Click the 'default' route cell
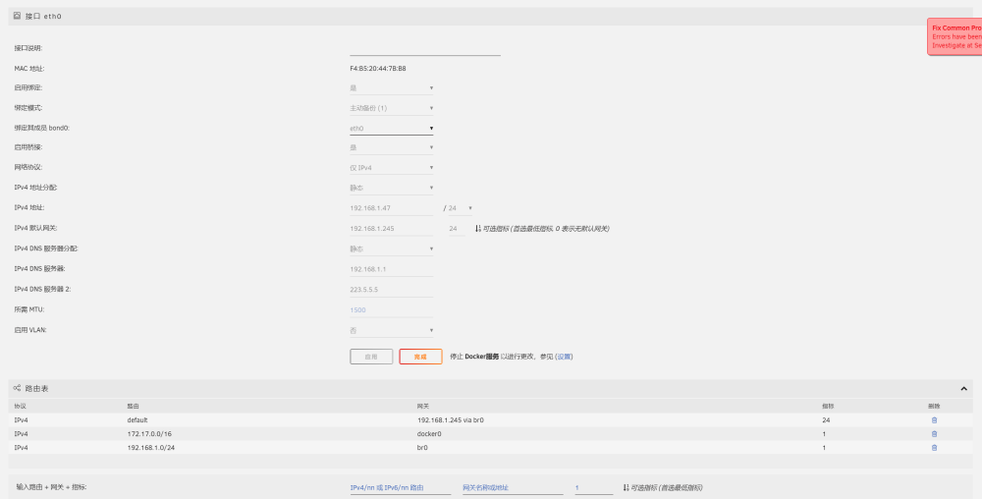982x499 pixels. click(137, 420)
